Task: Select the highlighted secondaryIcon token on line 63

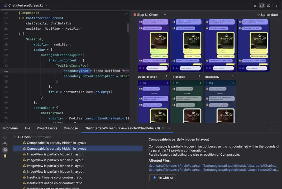Action: (76, 71)
